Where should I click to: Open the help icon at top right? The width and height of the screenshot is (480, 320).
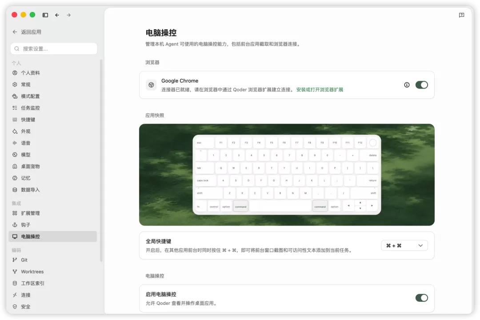(461, 15)
